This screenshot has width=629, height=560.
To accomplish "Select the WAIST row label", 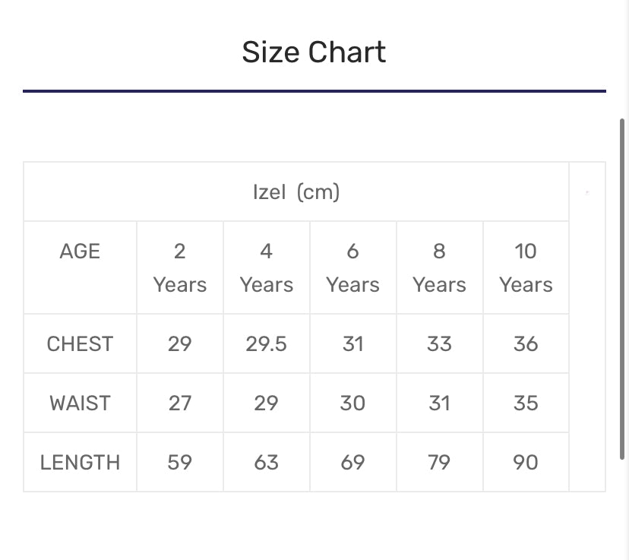I will click(80, 403).
